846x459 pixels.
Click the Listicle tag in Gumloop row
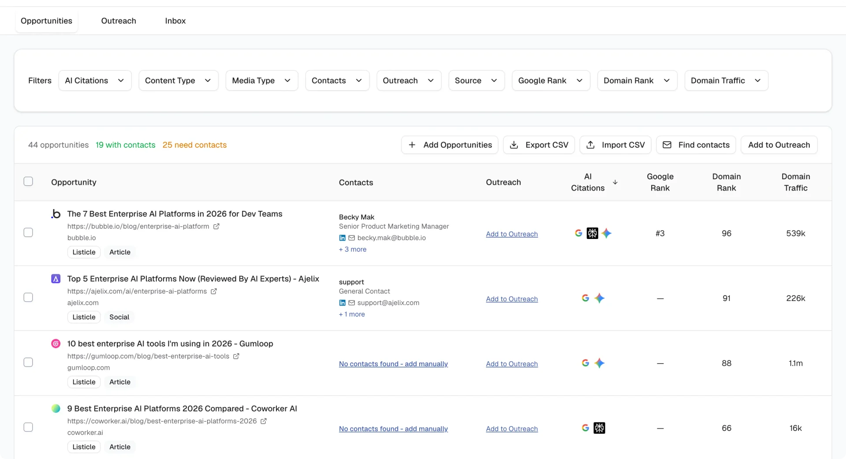(84, 382)
